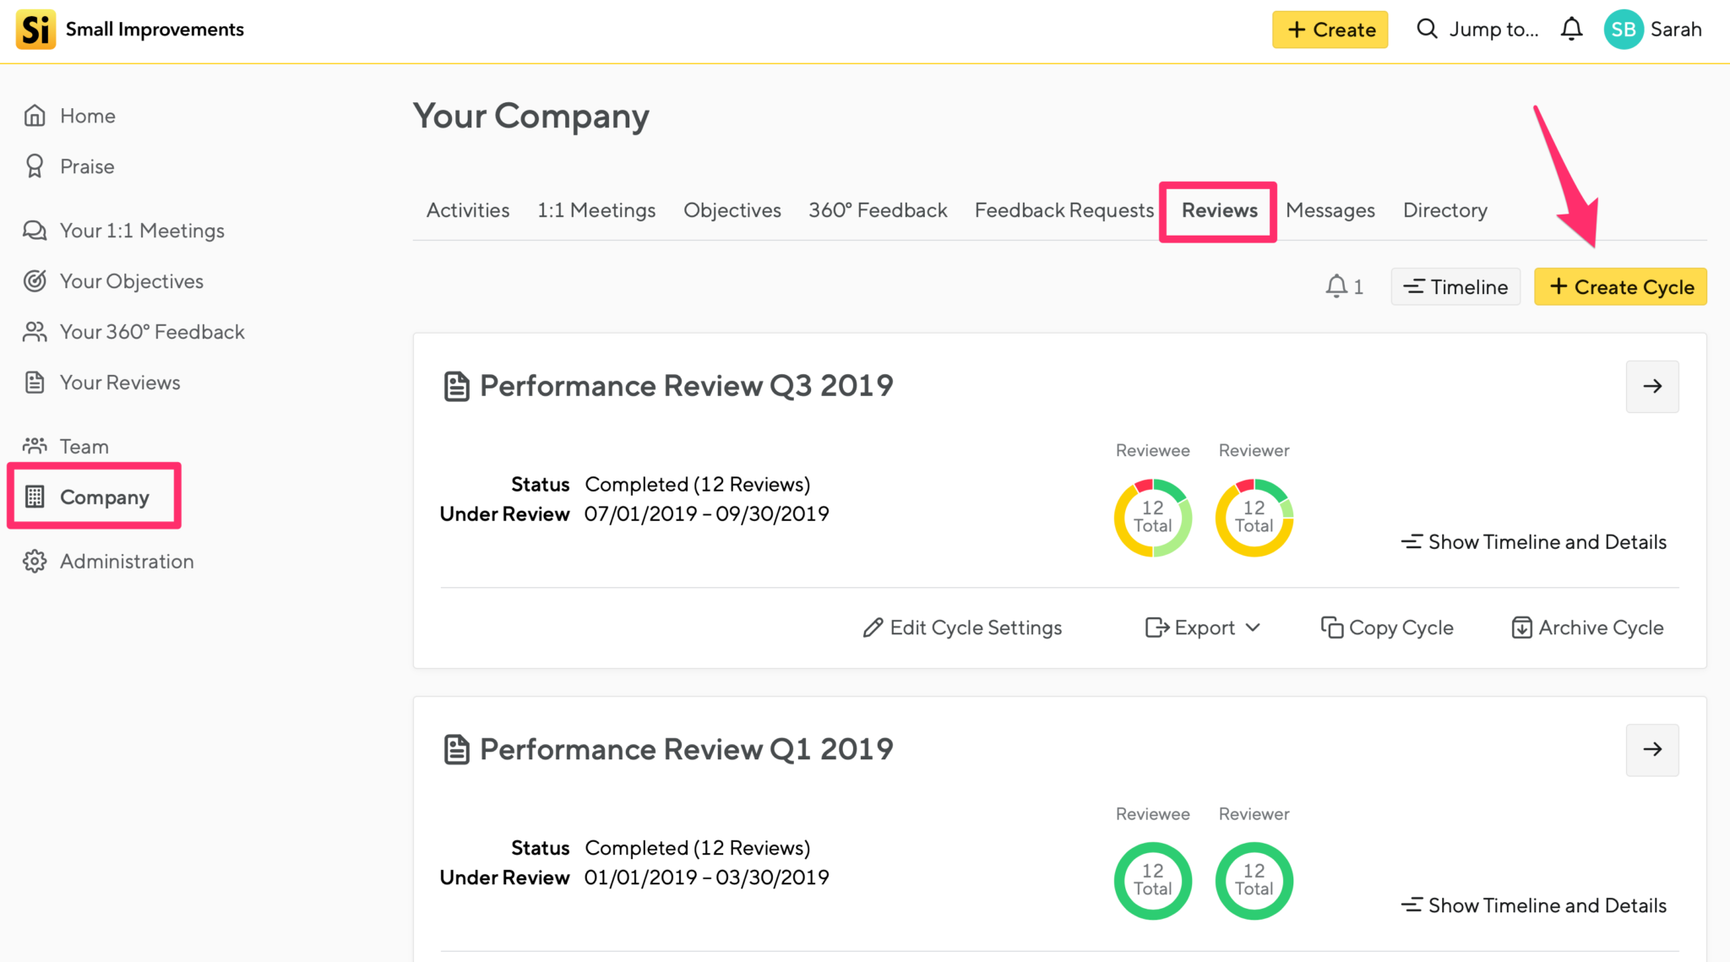The width and height of the screenshot is (1730, 962).
Task: Open the Administration gear icon
Action: (x=34, y=561)
